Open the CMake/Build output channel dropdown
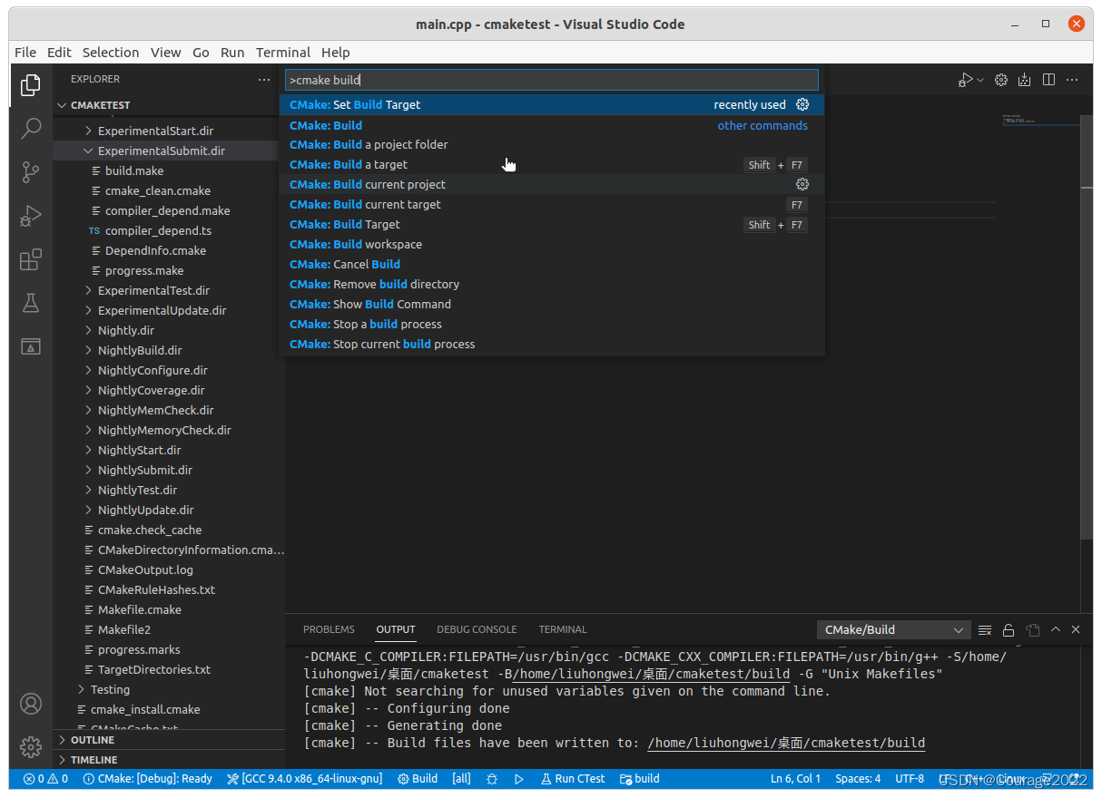The height and width of the screenshot is (798, 1102). tap(893, 629)
